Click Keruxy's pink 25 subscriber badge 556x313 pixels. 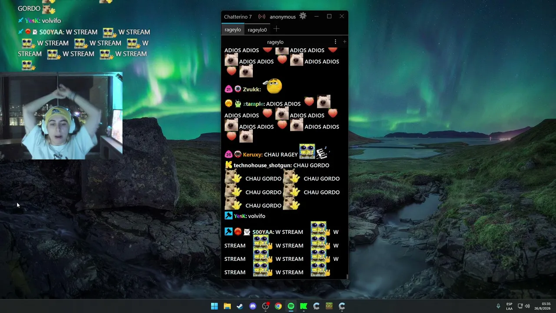coord(228,154)
